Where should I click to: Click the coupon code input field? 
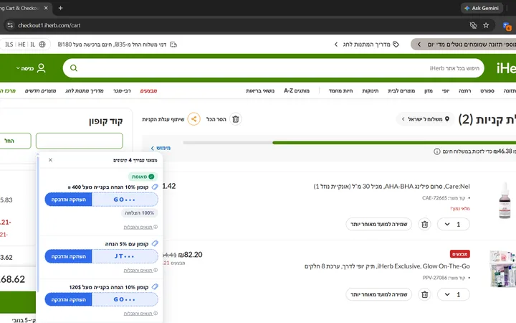pos(80,141)
